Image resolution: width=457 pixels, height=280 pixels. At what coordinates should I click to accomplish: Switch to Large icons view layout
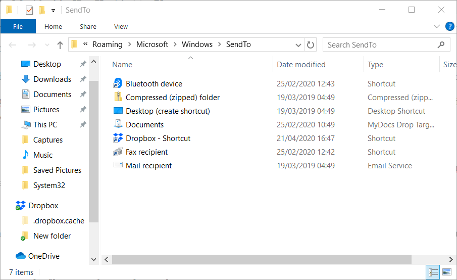pyautogui.click(x=446, y=272)
